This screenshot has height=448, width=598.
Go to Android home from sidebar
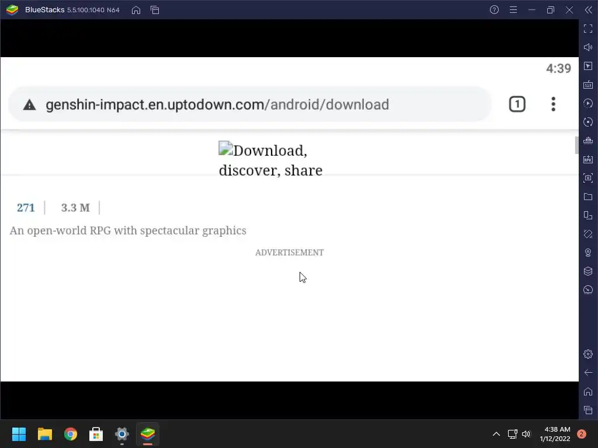click(588, 391)
